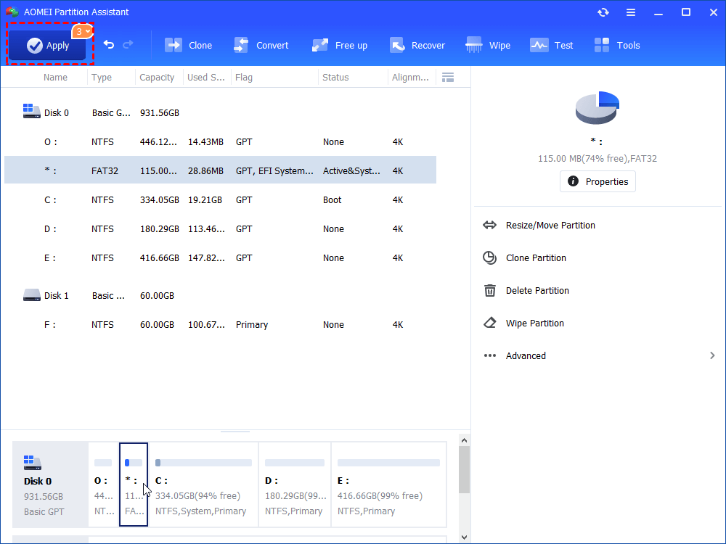Viewport: 726px width, 544px height.
Task: Click the Boot status of C: partition
Action: tap(332, 200)
